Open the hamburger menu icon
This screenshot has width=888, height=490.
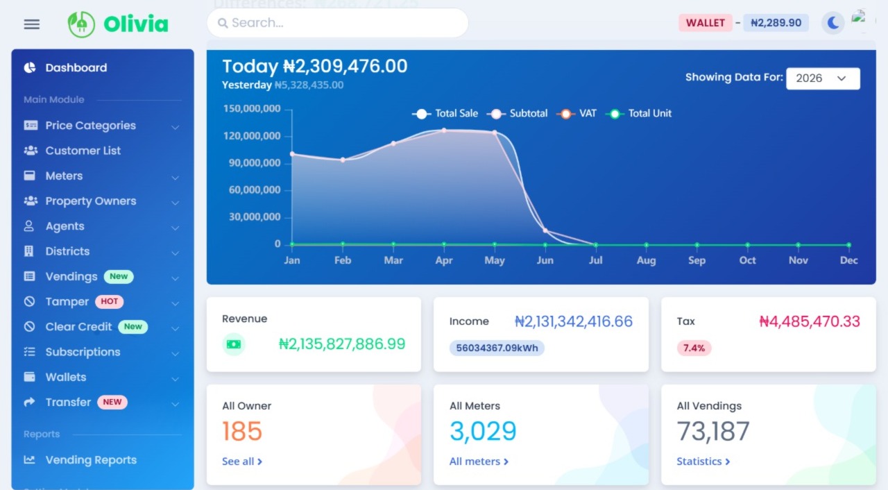(32, 24)
